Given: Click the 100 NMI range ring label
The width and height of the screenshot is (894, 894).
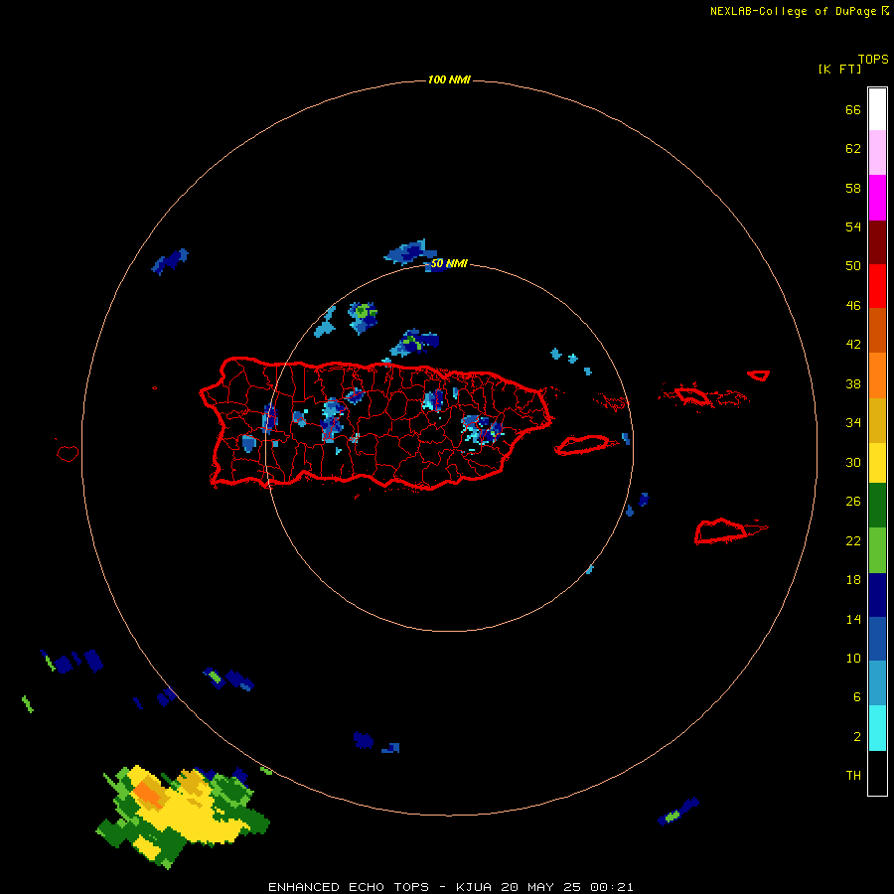Looking at the screenshot, I should click(x=449, y=79).
